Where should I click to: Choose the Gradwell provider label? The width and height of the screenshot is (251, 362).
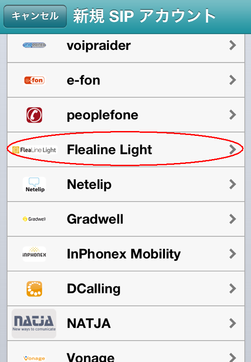[95, 219]
